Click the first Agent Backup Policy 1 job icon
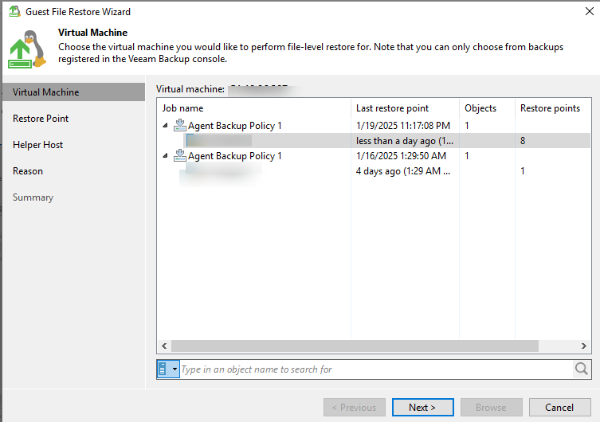This screenshot has width=600, height=422. point(180,125)
